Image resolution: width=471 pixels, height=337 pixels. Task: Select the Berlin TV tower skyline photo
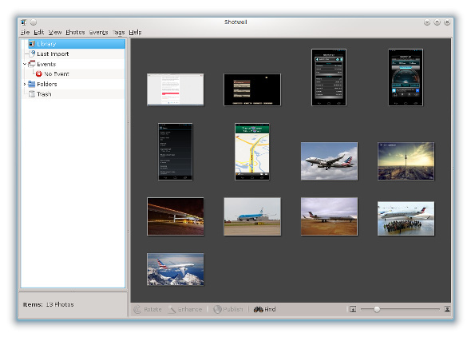pyautogui.click(x=406, y=161)
